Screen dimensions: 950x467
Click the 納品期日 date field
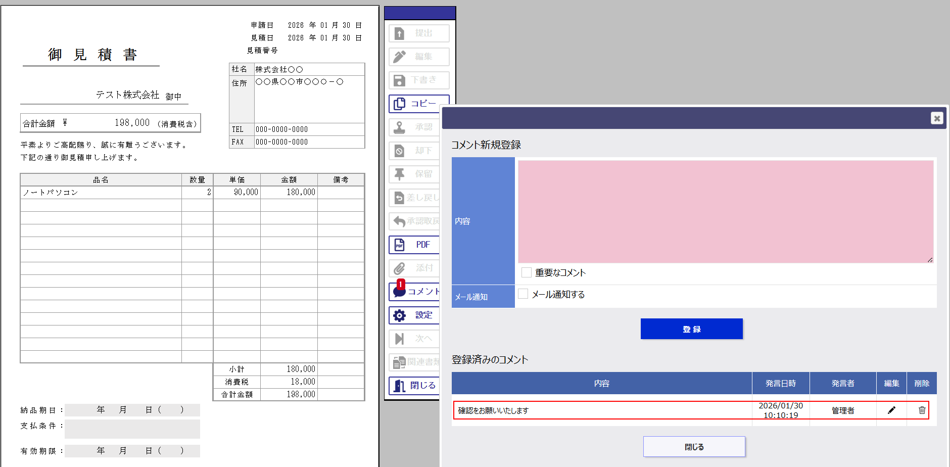[132, 410]
